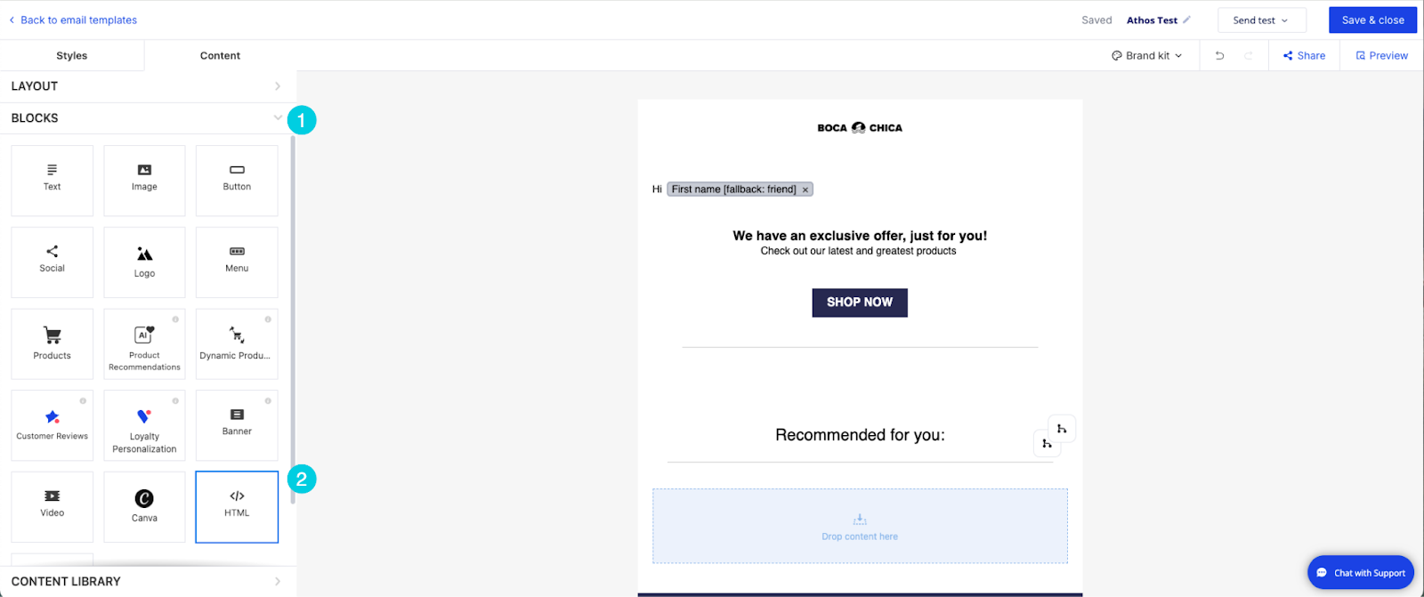Image resolution: width=1424 pixels, height=597 pixels.
Task: Open the Send test dropdown
Action: click(1261, 20)
